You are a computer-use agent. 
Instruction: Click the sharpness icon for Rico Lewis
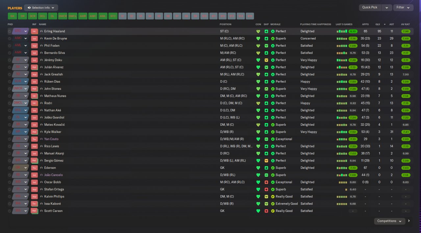266,146
